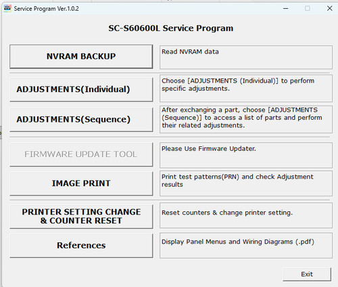
Task: Open IMAGE PRINT
Action: coord(81,183)
